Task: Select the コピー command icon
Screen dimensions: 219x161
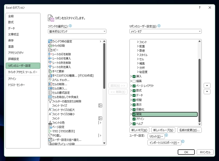Action: pyautogui.click(x=50, y=50)
